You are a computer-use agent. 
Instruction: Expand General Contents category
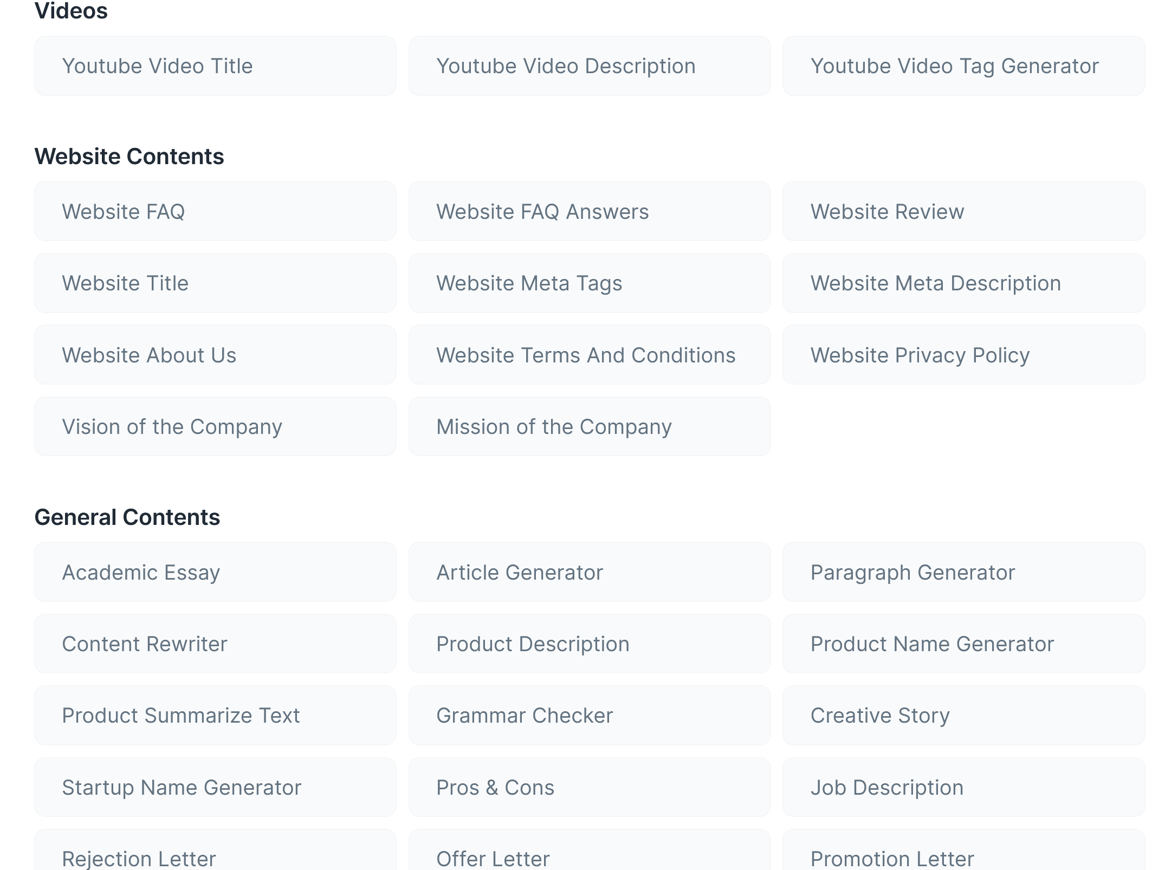[127, 516]
